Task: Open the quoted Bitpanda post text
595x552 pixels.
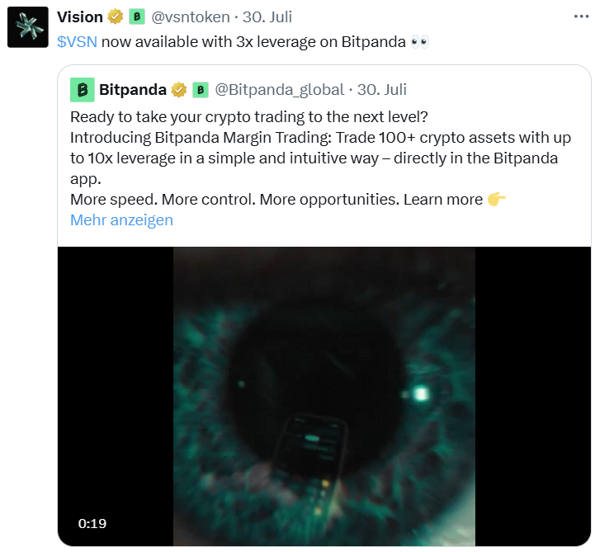Action: tap(321, 158)
